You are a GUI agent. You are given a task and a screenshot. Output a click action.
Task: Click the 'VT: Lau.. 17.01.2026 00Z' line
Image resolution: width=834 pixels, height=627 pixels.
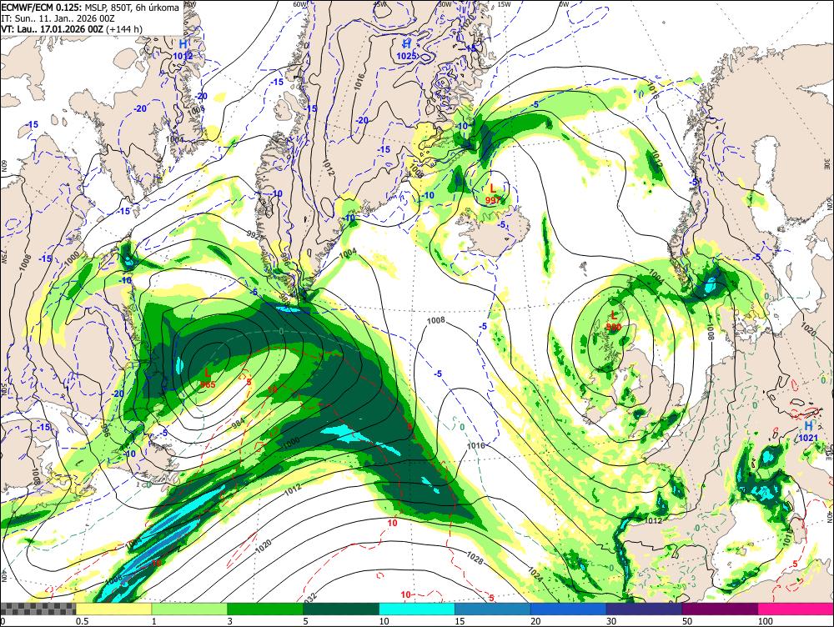pos(52,28)
